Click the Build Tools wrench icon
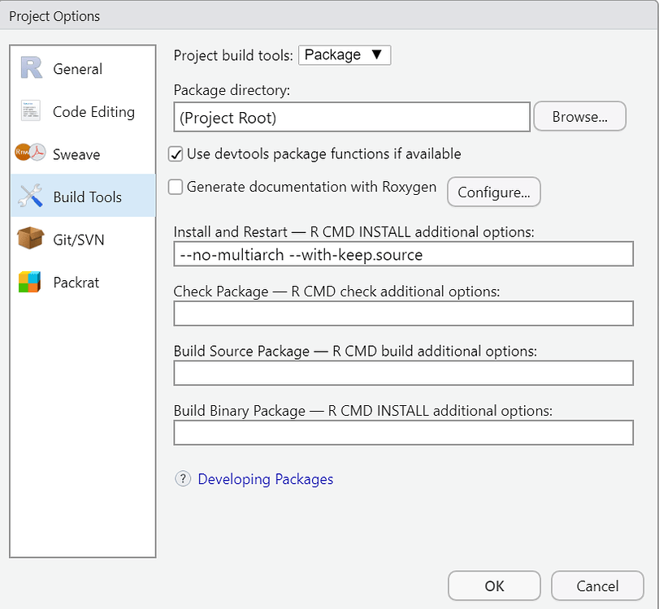 [x=30, y=196]
